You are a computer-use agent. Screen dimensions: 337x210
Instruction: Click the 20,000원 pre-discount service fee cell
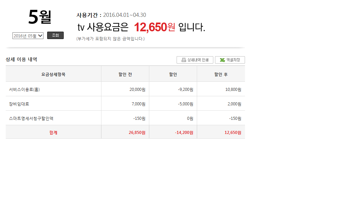coord(137,90)
